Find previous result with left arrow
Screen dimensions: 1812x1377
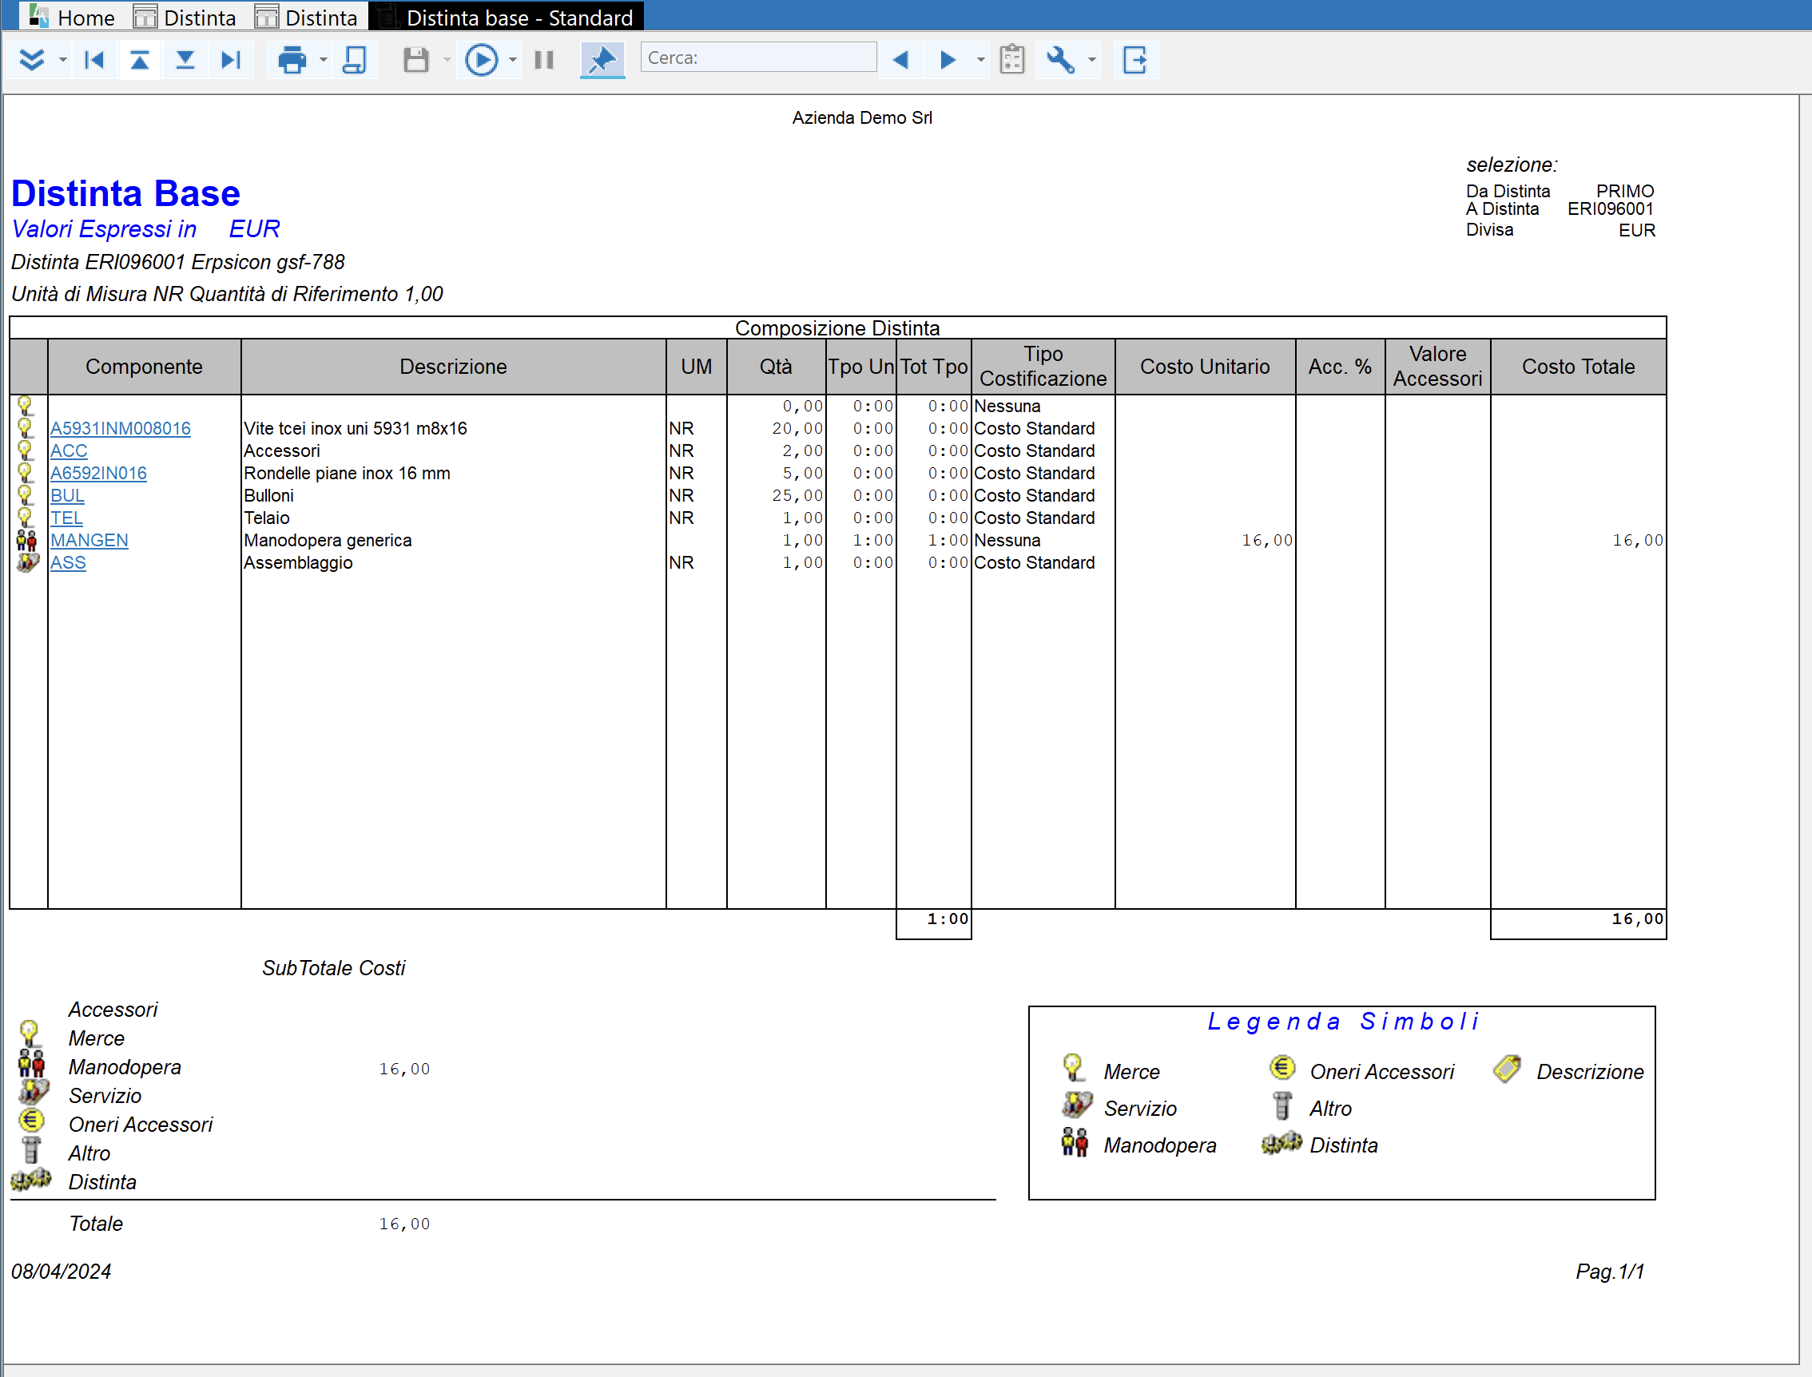coord(901,60)
